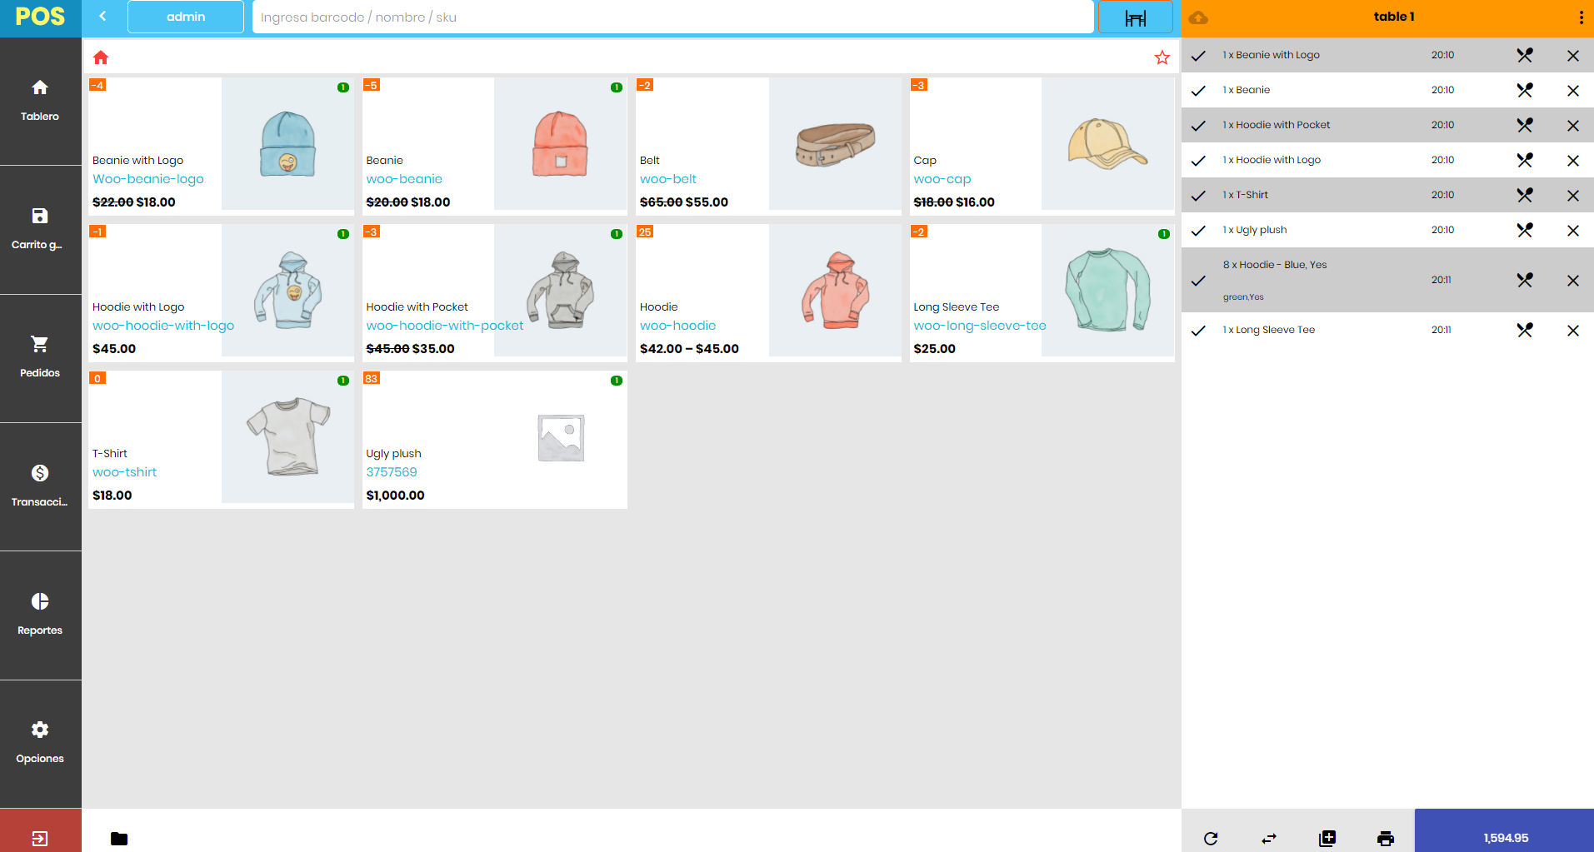Add the Long Sleeve Tee product
1594x852 pixels.
click(x=1042, y=293)
